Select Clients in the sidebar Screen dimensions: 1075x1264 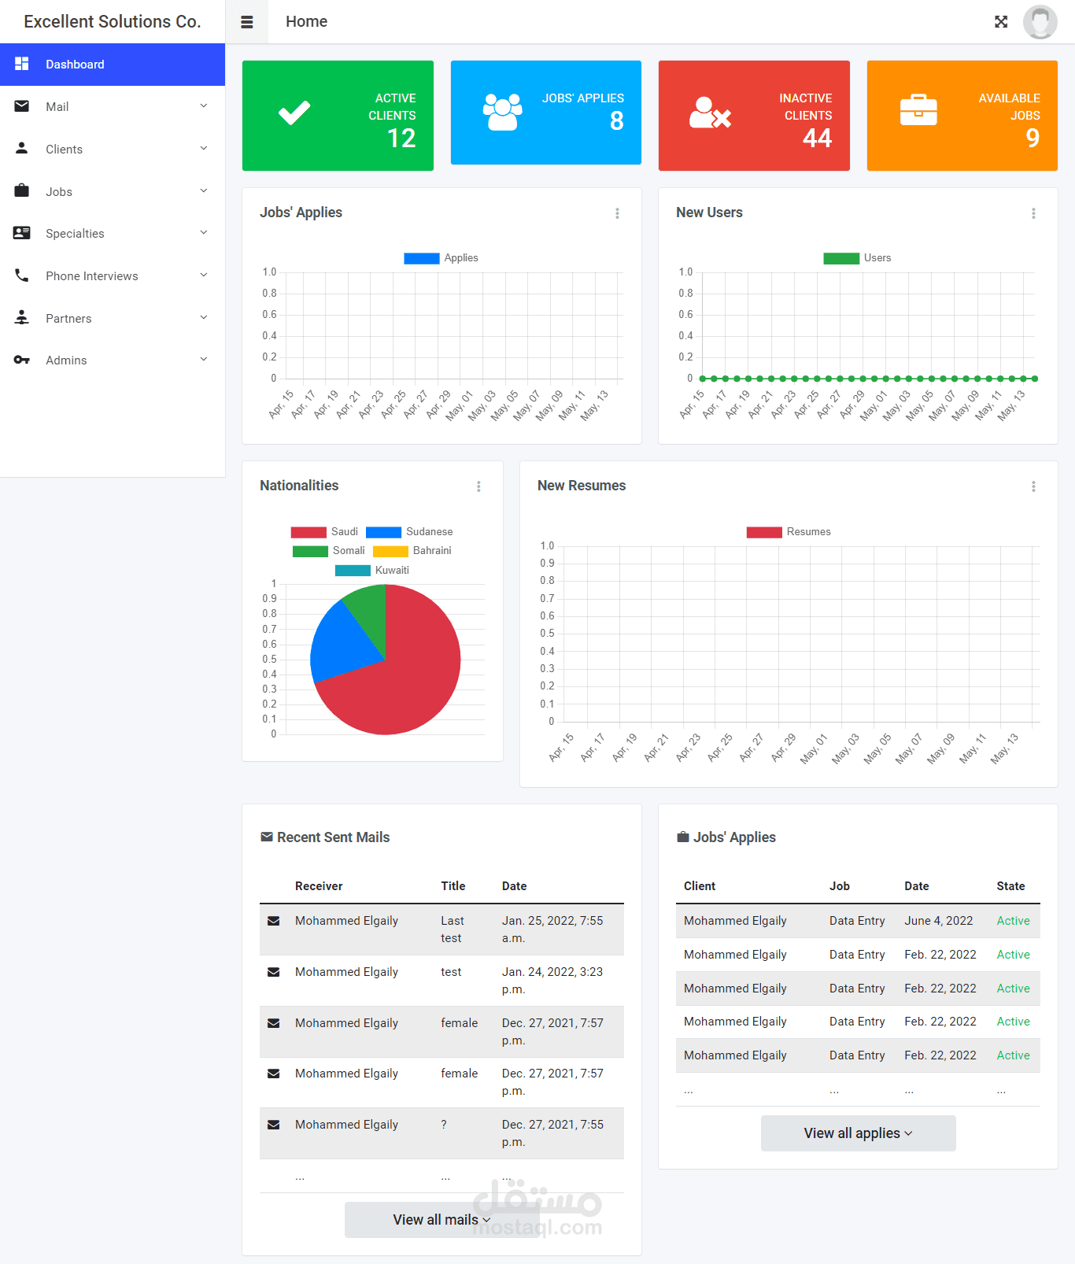pyautogui.click(x=113, y=149)
